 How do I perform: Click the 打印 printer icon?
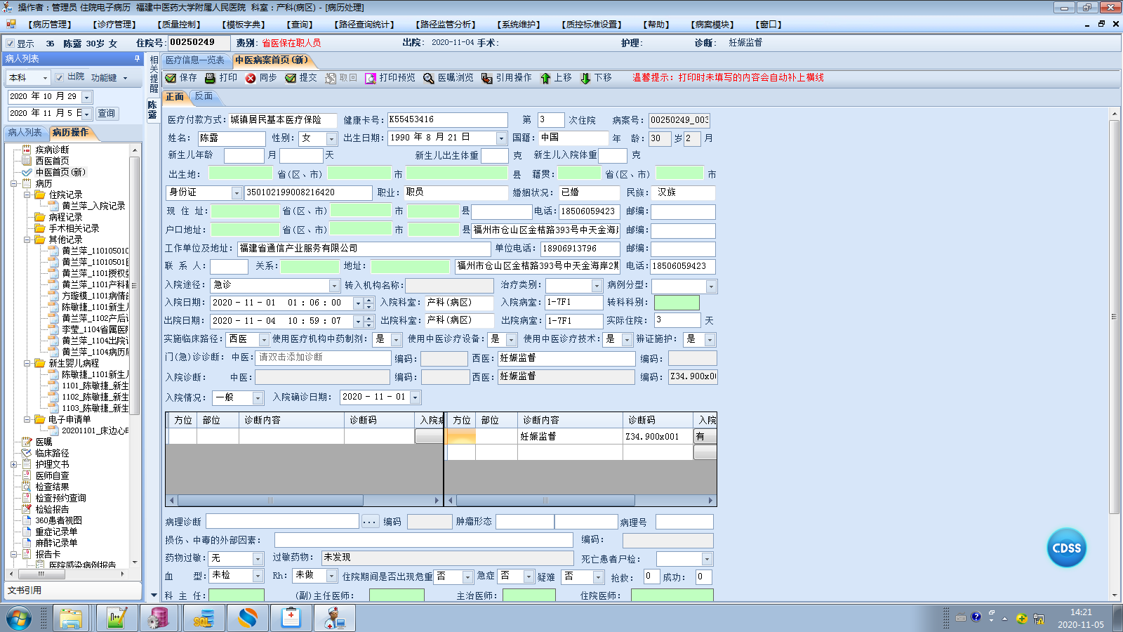coord(210,78)
